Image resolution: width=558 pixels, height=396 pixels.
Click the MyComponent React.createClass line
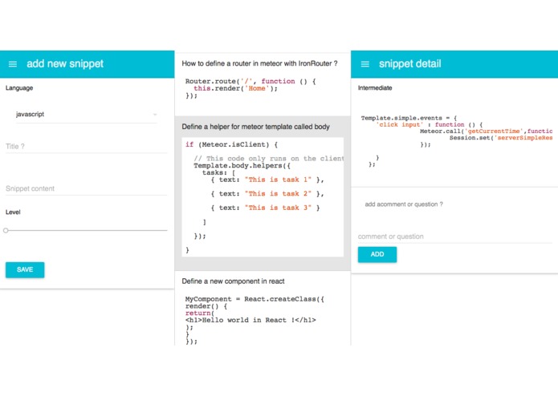pos(255,299)
